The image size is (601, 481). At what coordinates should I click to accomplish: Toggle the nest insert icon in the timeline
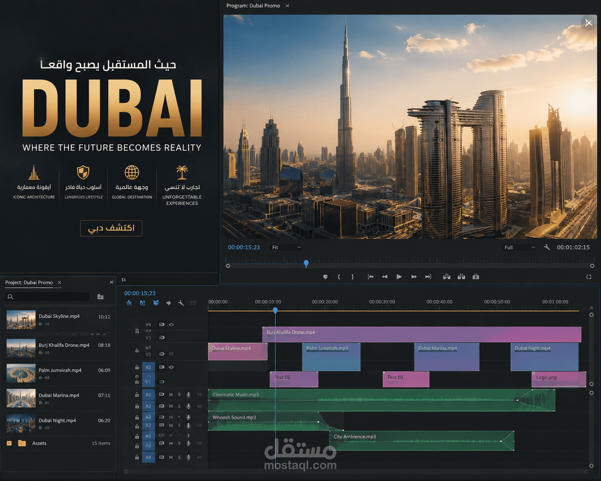129,303
